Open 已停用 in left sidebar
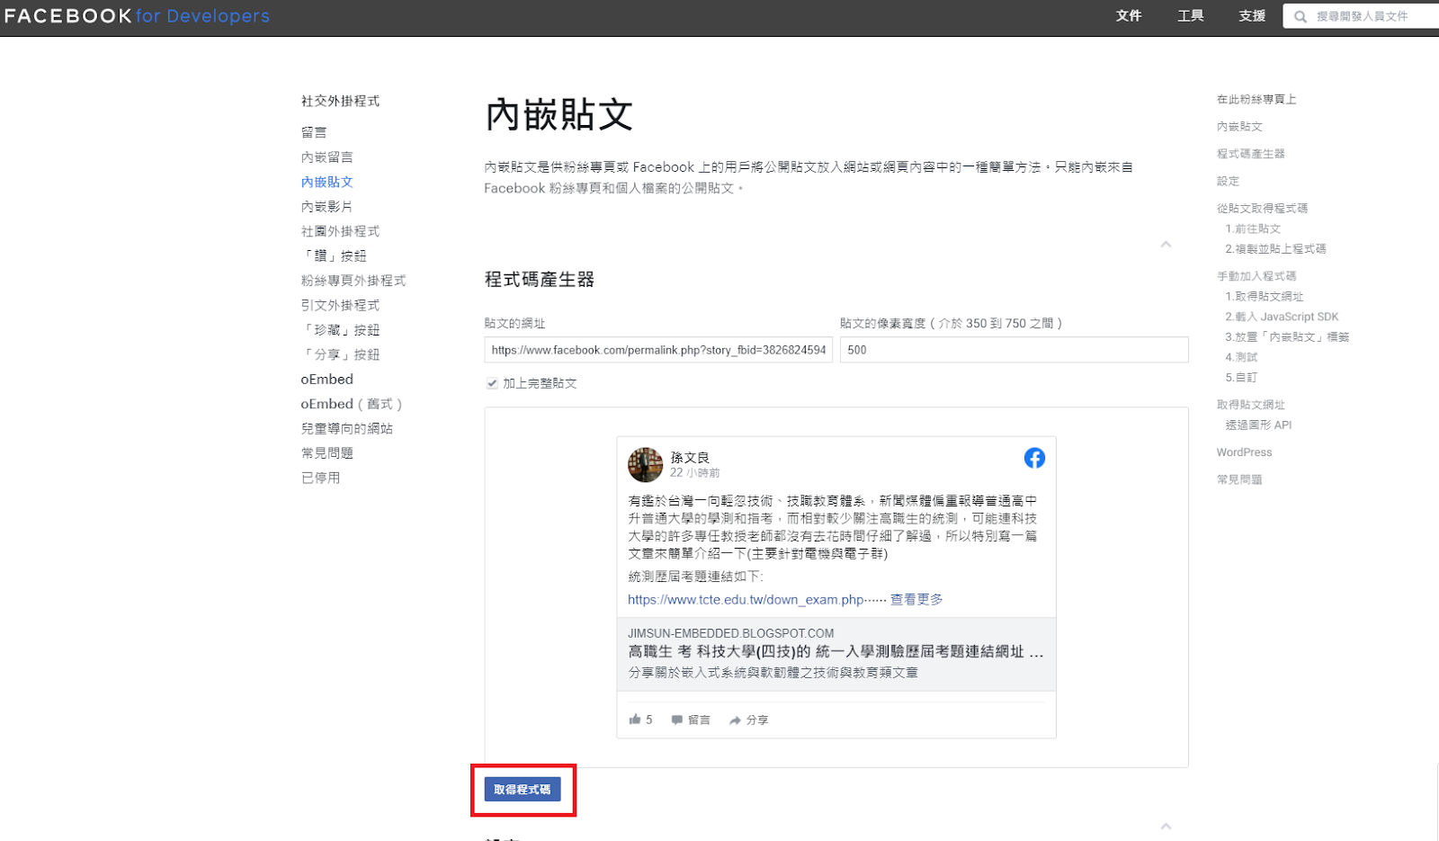 pos(320,479)
